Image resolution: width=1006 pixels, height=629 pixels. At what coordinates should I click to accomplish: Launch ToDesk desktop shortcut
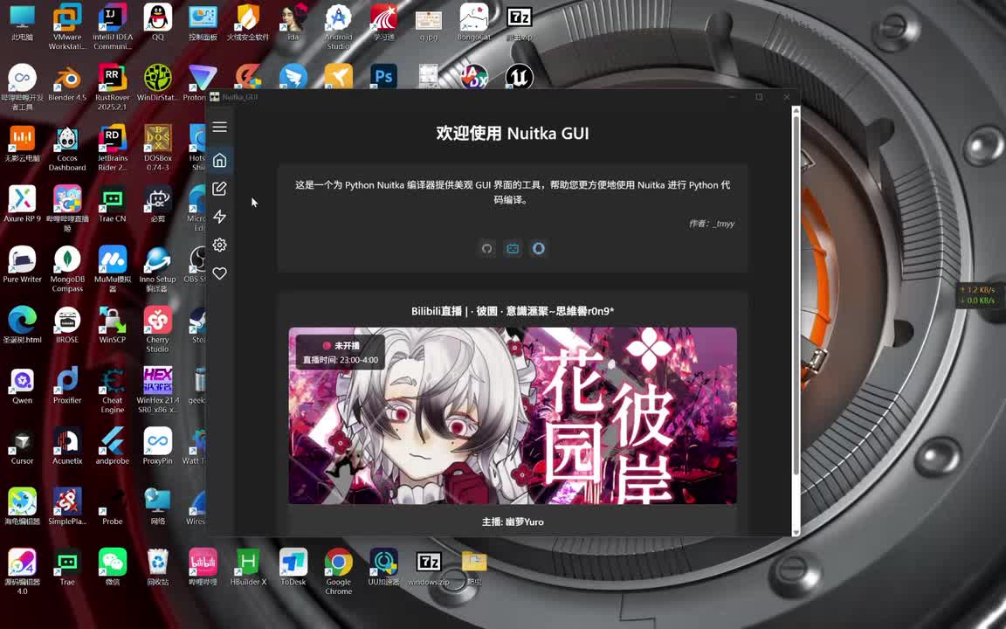293,567
